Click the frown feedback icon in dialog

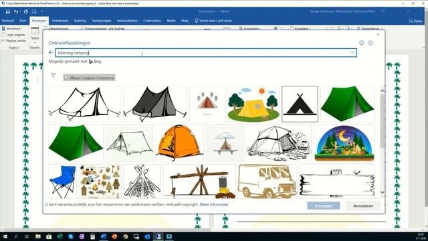pos(370,43)
